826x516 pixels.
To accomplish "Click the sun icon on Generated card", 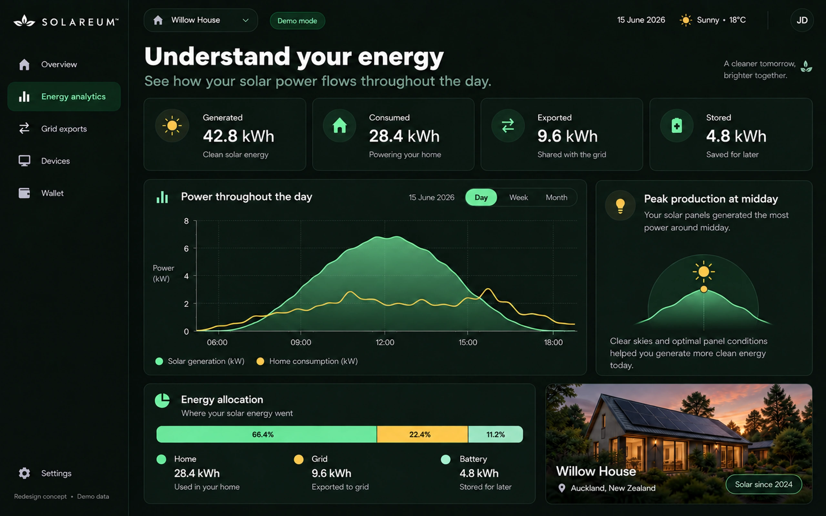I will pyautogui.click(x=172, y=125).
